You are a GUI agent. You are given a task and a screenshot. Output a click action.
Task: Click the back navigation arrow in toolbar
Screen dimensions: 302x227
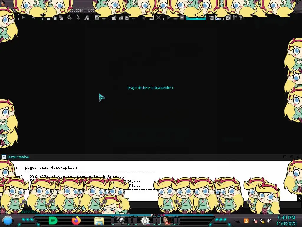point(23,17)
